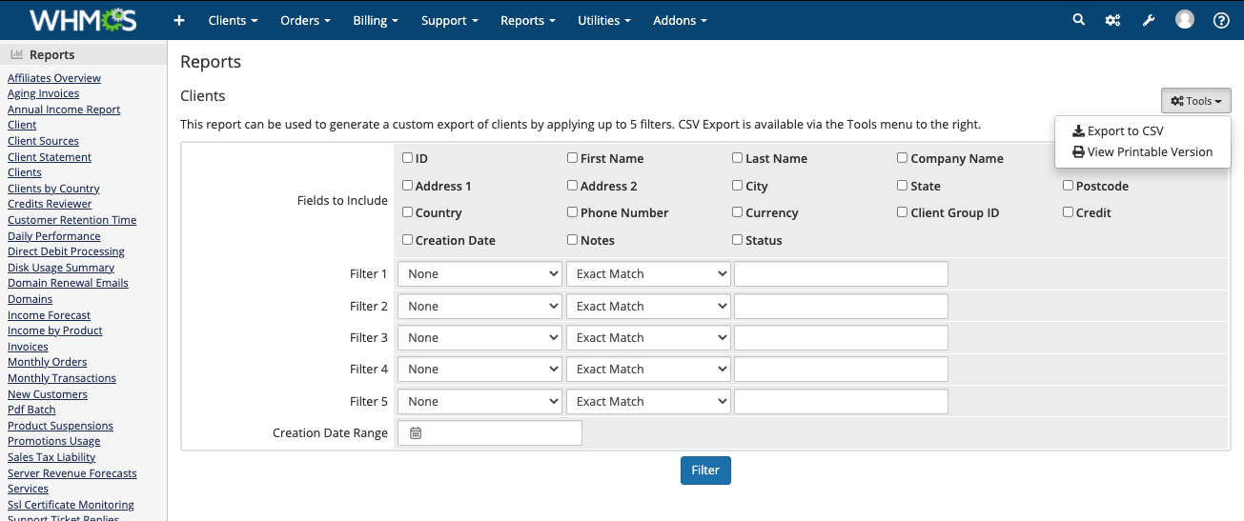Check the First Name field checkbox
Viewport: 1244px width, 521px height.
pyautogui.click(x=573, y=158)
